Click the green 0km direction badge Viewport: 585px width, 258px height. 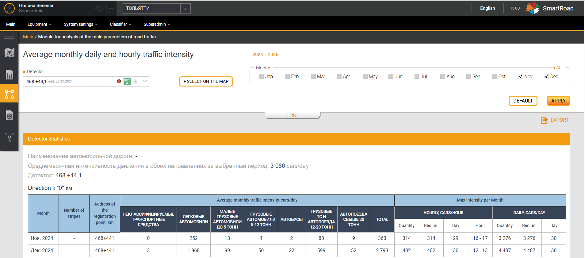click(x=127, y=81)
